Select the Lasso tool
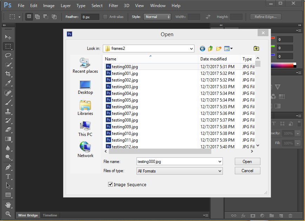305x221 pixels. click(8, 55)
